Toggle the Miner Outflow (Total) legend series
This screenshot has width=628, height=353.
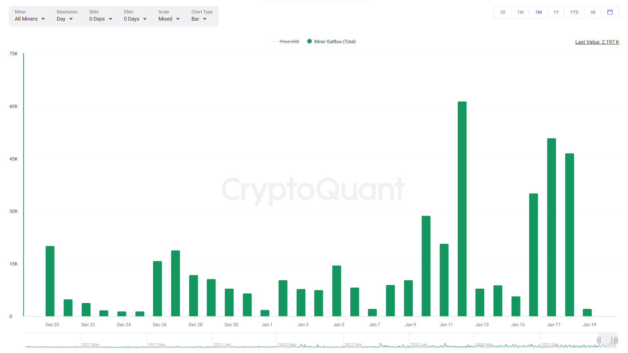pos(331,42)
